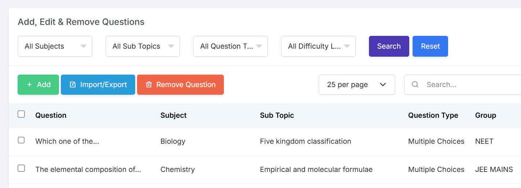Click the green Add button
This screenshot has height=188, width=521.
point(38,84)
